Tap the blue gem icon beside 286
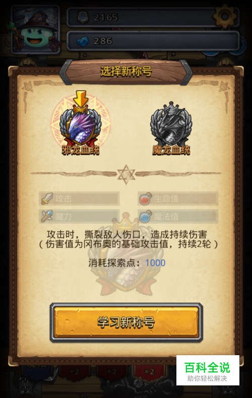Screen dimensions: 252x398 click(83, 41)
